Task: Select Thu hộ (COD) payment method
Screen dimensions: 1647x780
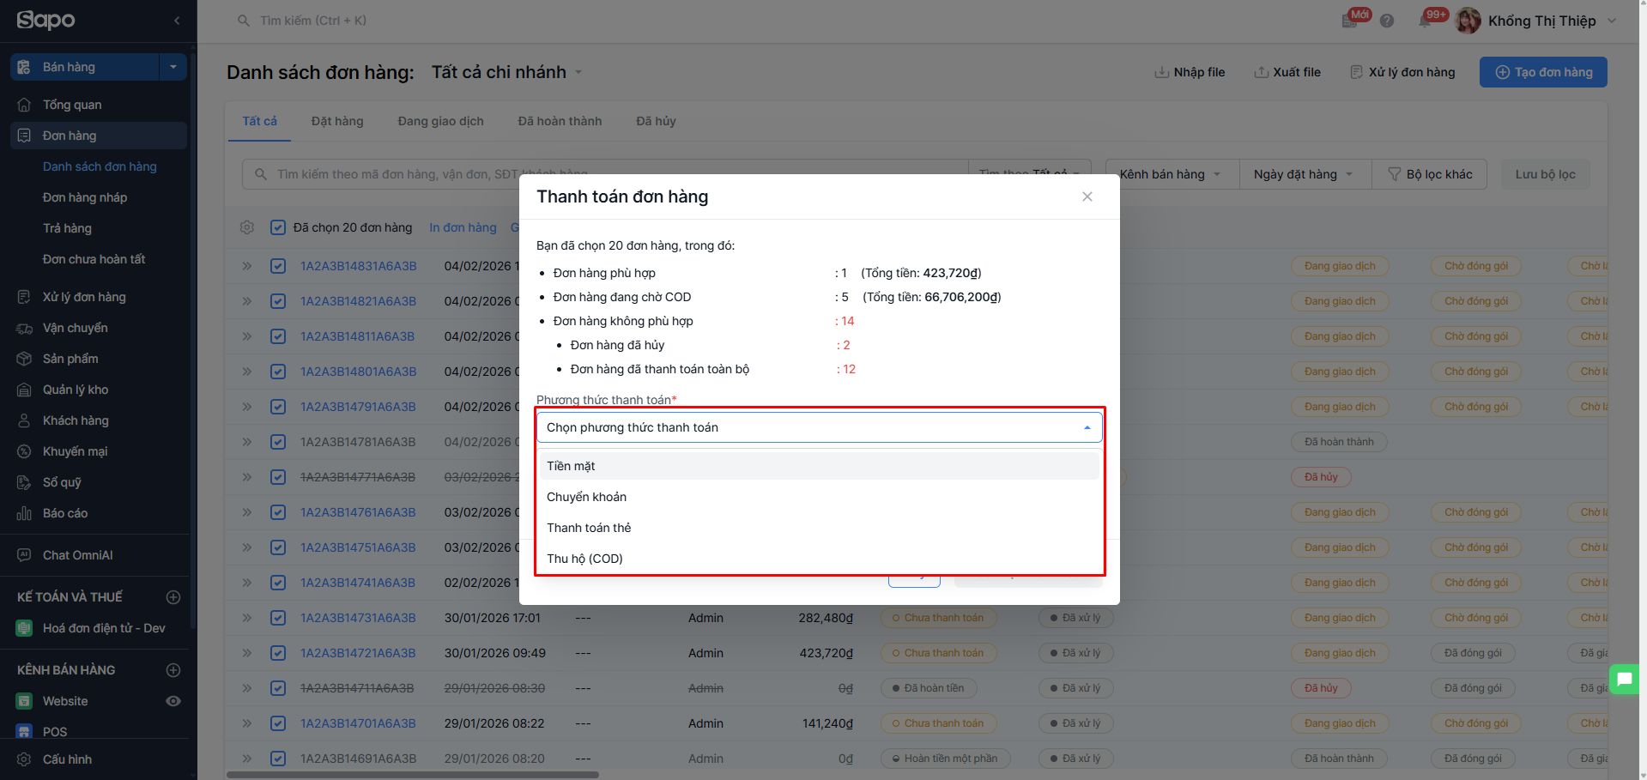Action: tap(819, 559)
